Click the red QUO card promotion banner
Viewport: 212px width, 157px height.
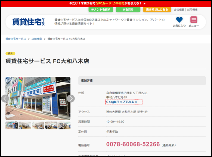pos(106,4)
